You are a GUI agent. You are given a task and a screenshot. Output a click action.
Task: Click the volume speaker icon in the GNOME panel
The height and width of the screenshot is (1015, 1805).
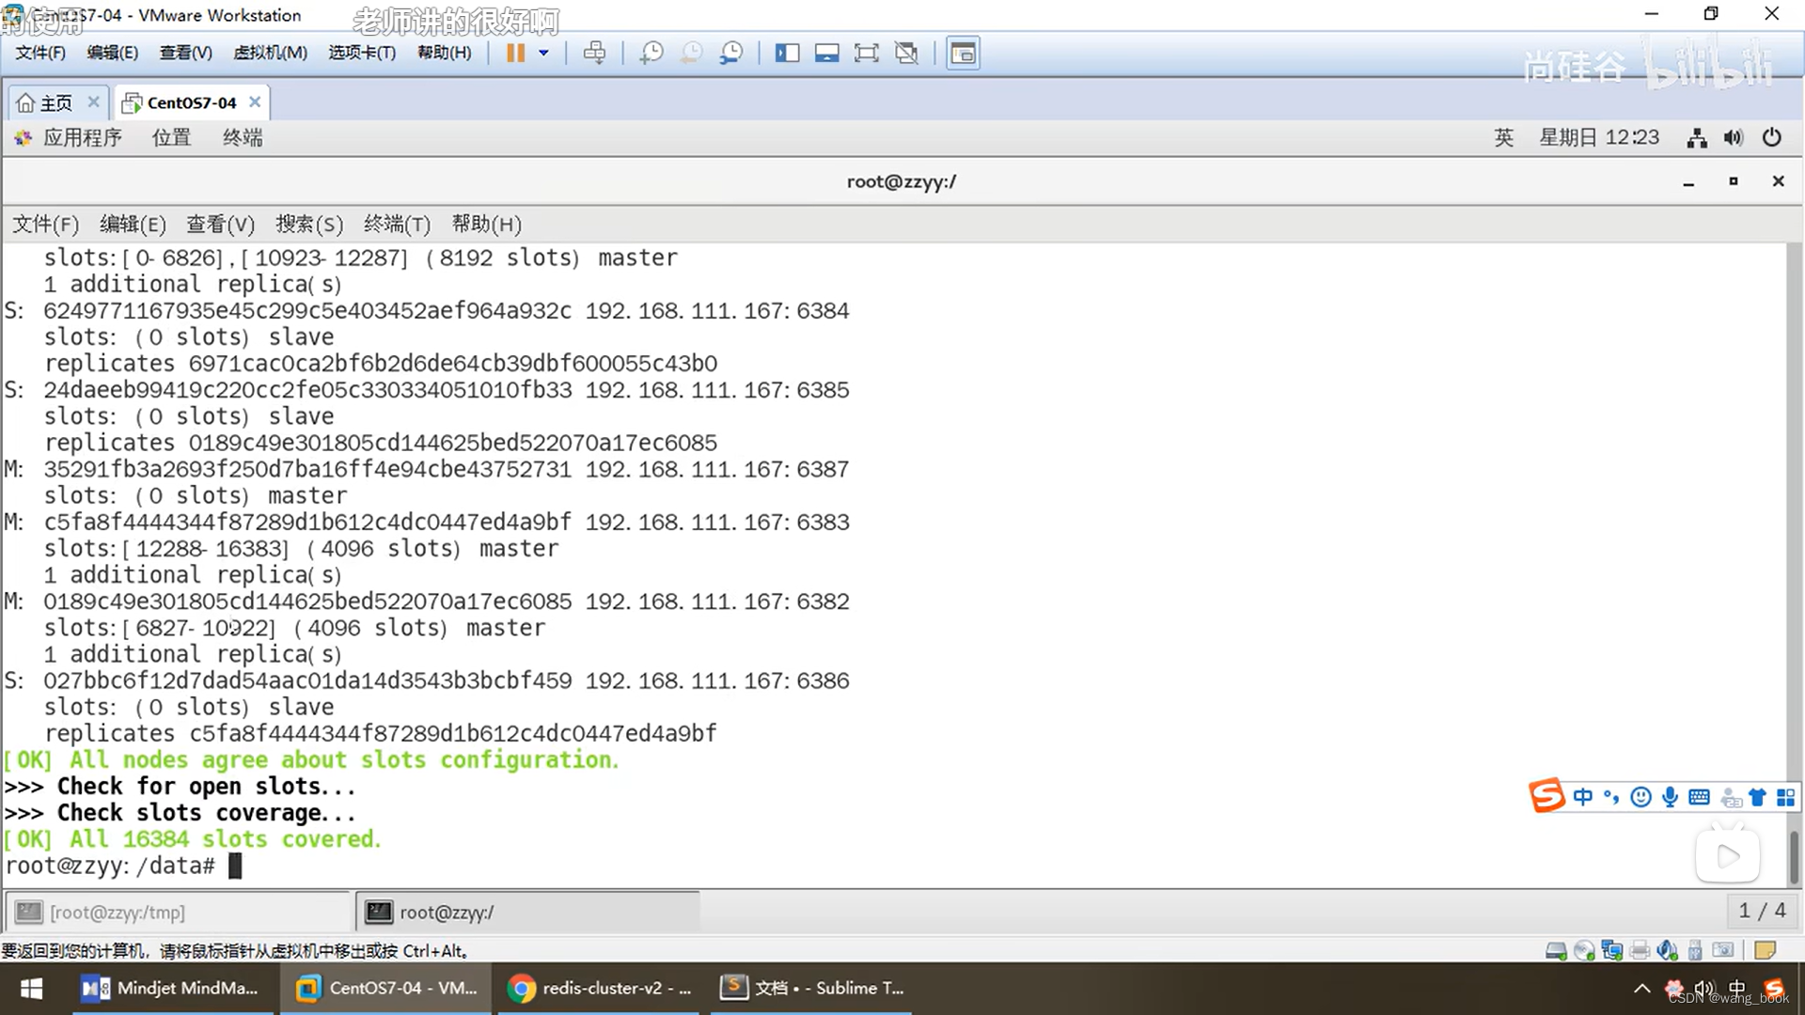[x=1734, y=138]
